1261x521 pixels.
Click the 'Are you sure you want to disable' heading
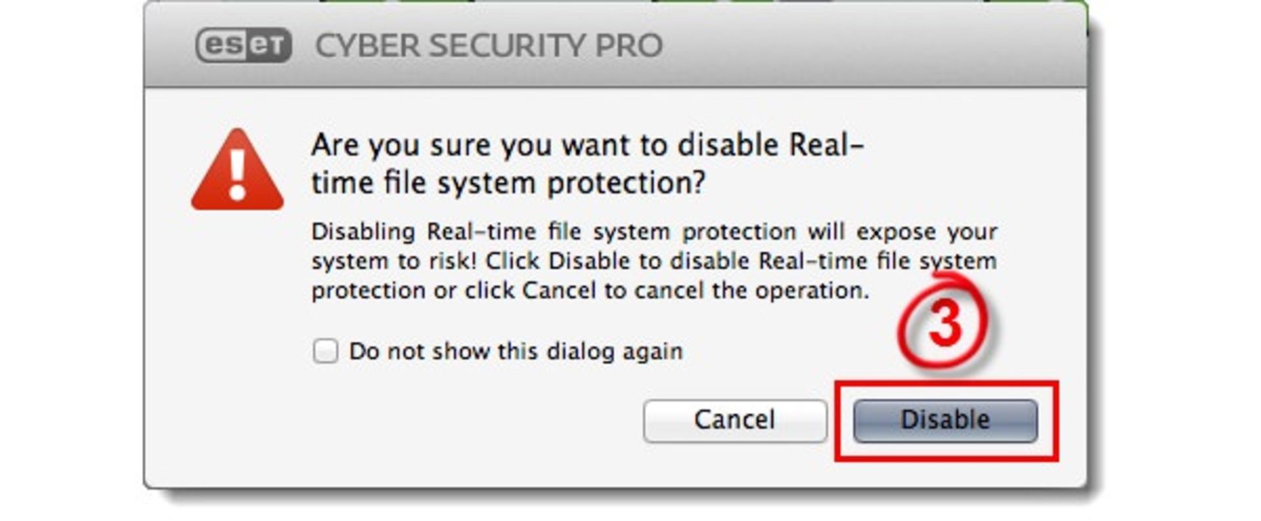[587, 145]
